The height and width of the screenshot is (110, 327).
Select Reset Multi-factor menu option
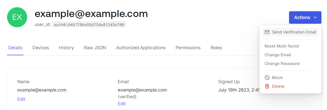(x=282, y=46)
